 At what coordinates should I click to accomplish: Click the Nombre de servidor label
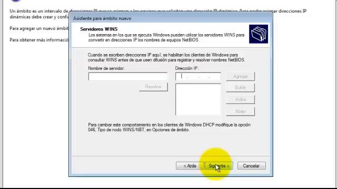click(106, 68)
